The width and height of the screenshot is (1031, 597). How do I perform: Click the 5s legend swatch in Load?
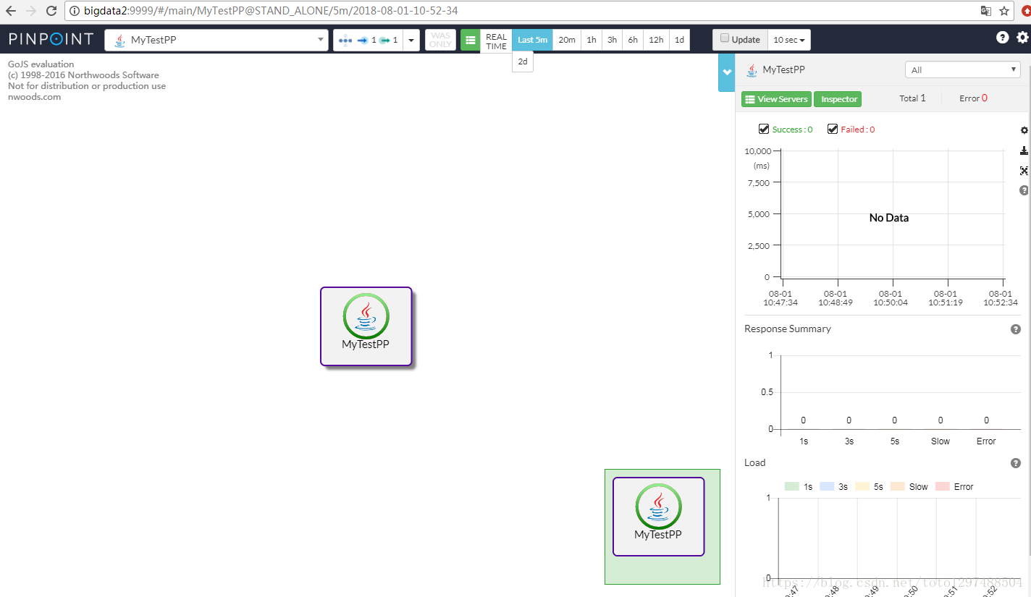[862, 486]
